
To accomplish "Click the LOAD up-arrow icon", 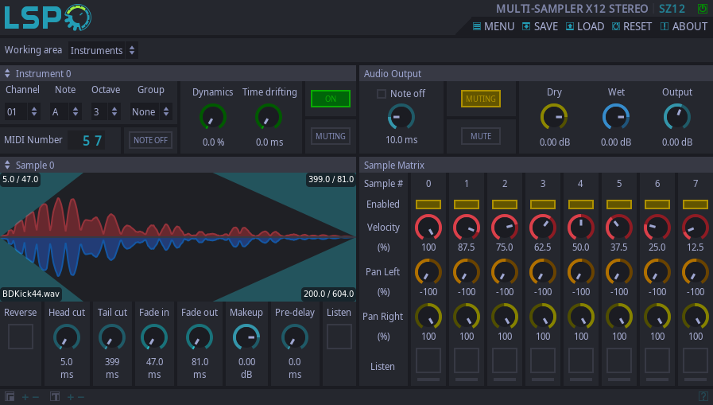I will point(570,26).
